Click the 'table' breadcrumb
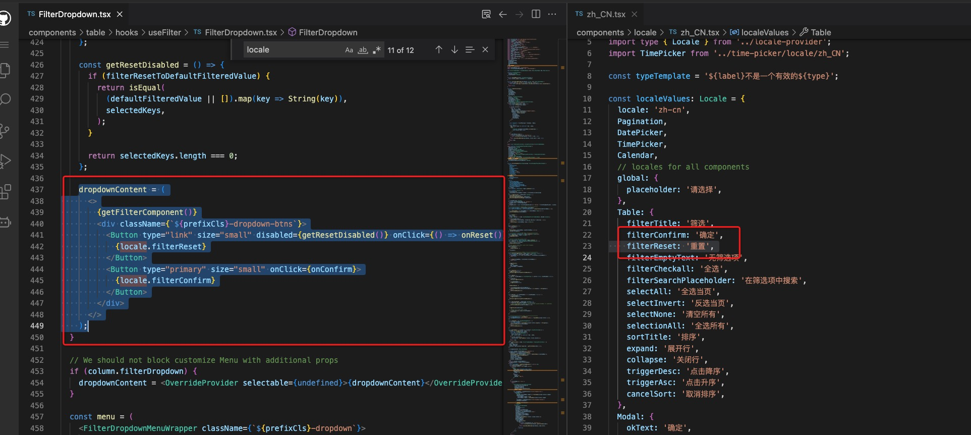This screenshot has width=971, height=435. 96,32
